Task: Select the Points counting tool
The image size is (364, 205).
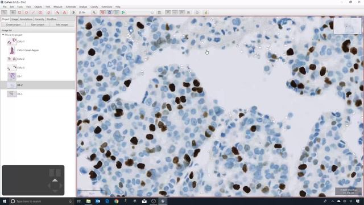Action: coord(64,12)
